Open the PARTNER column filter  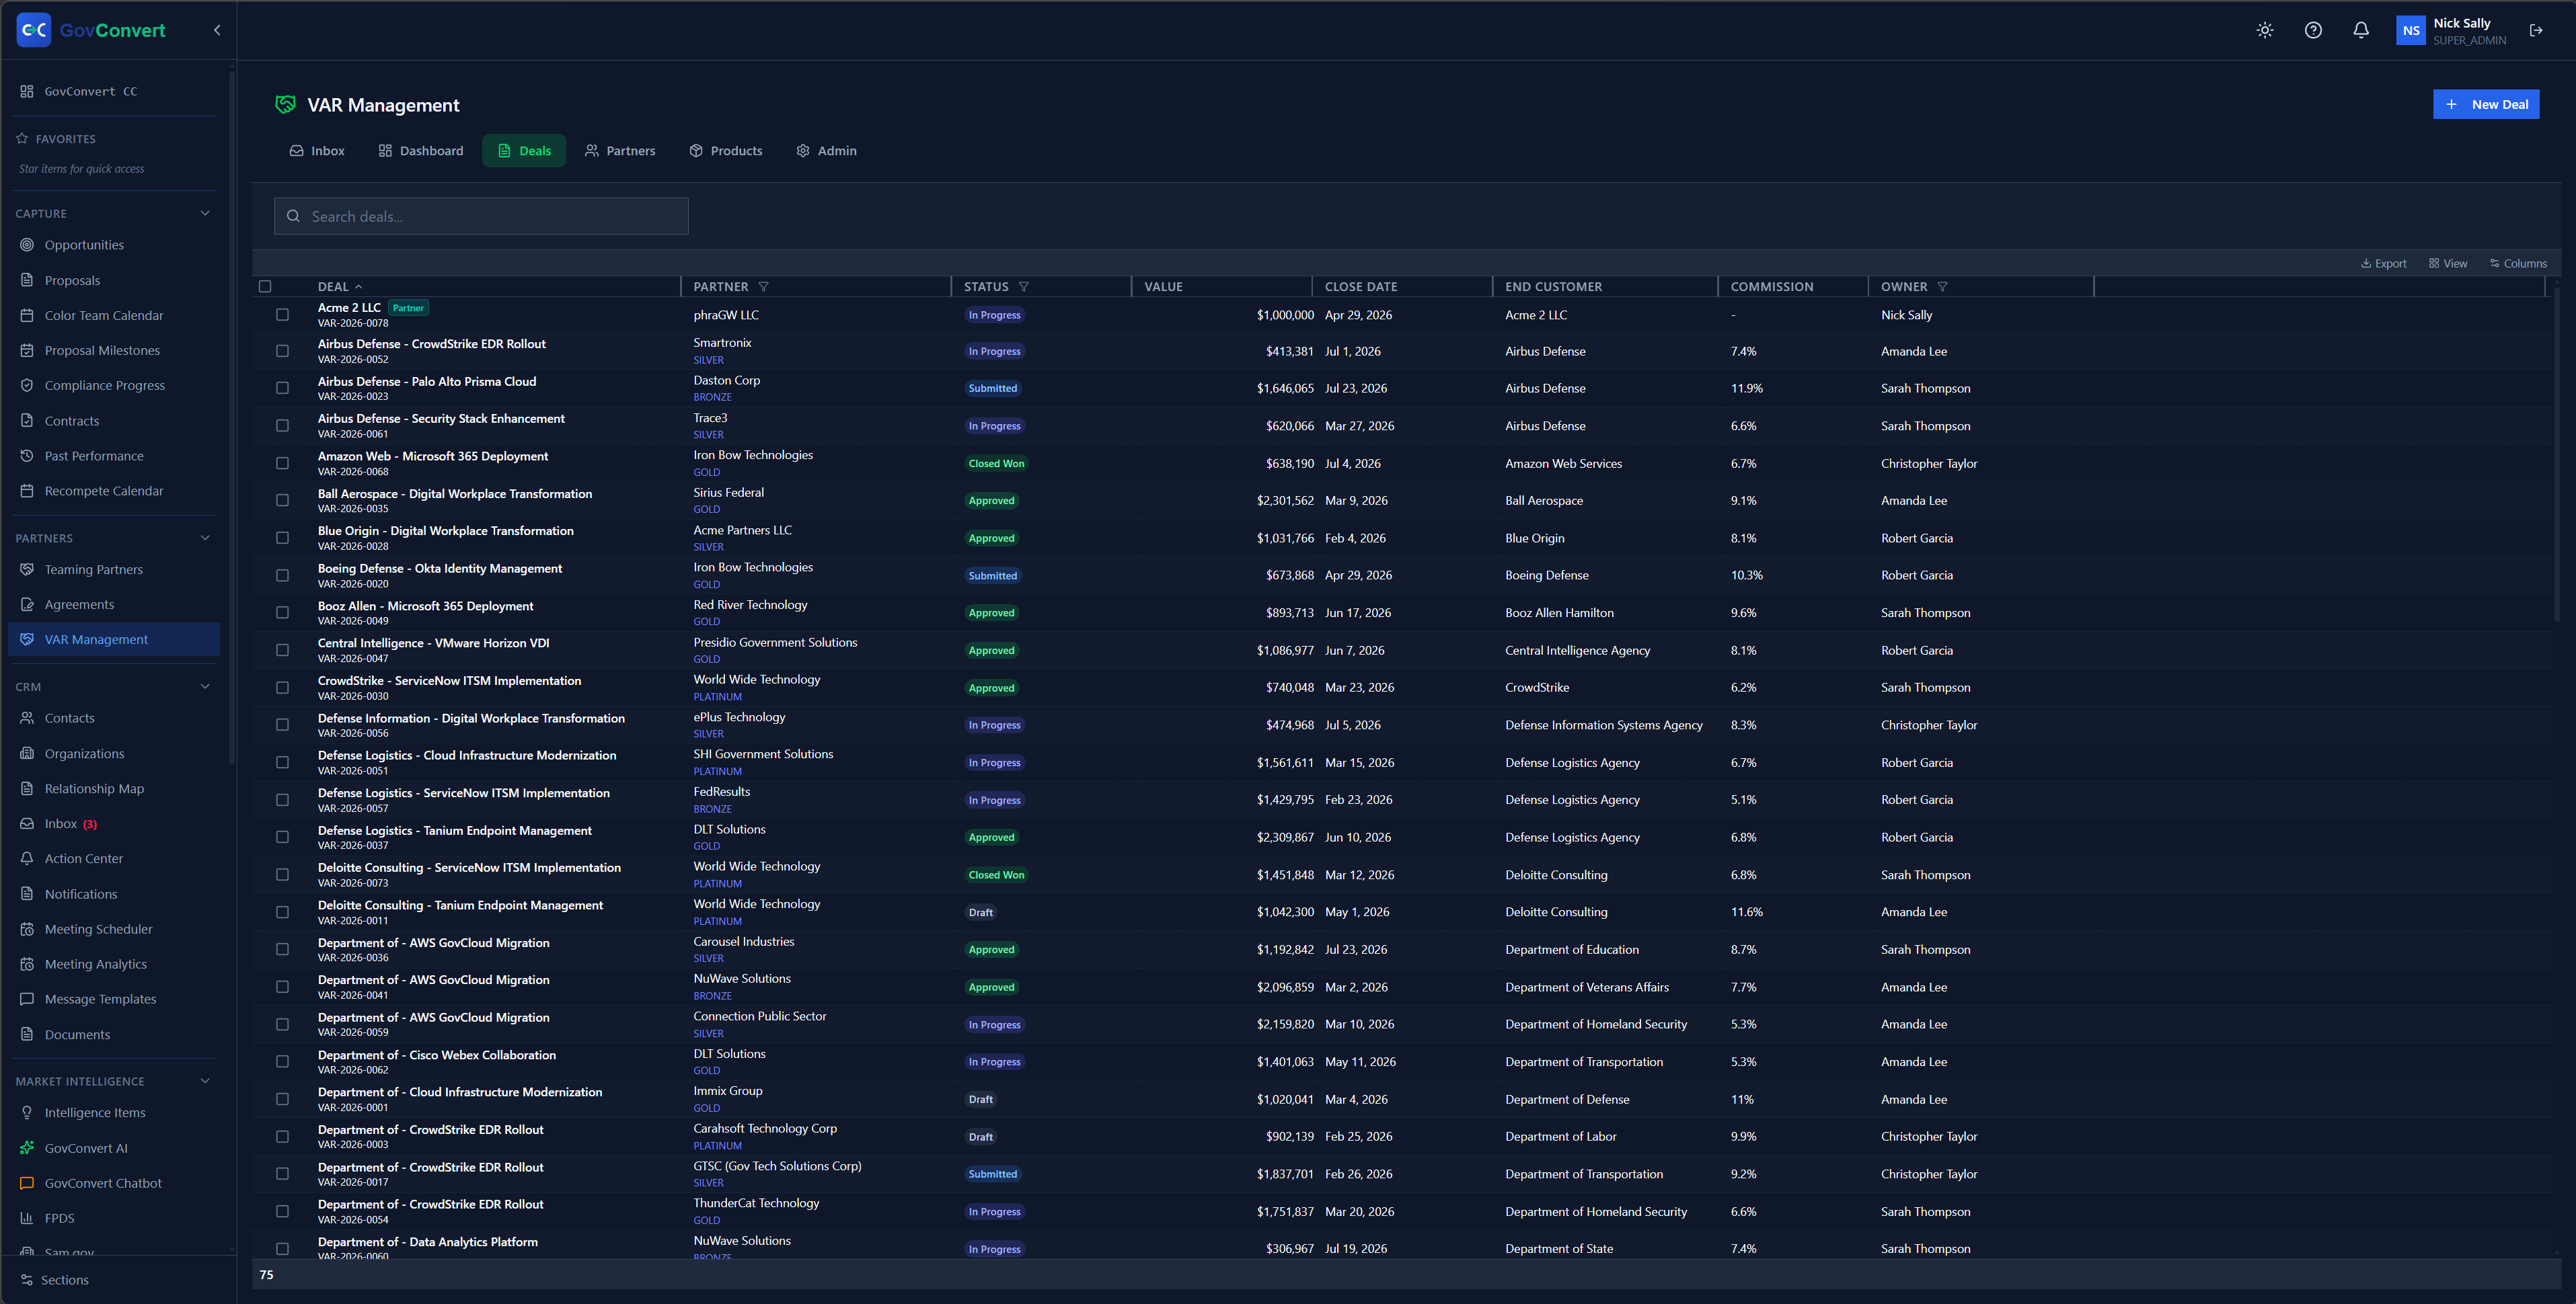click(764, 287)
